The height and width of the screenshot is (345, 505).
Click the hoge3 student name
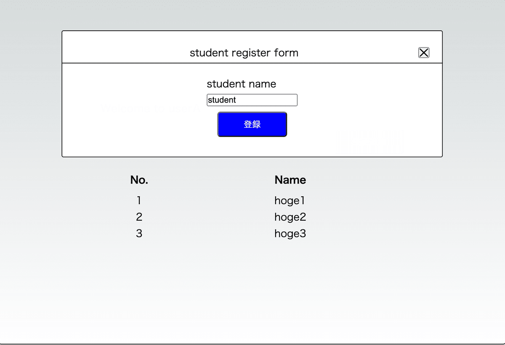(290, 233)
